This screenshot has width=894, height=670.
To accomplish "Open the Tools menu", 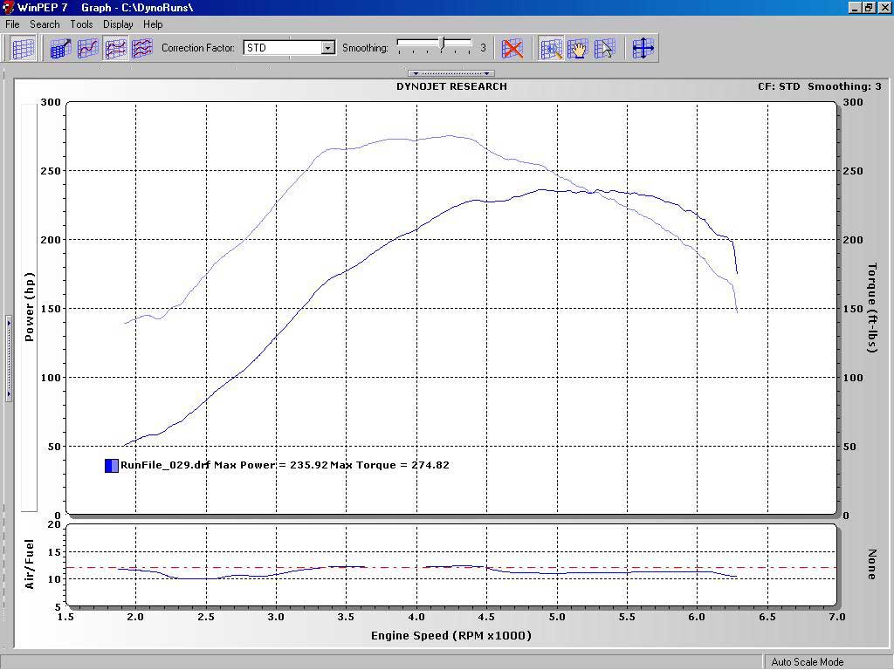I will pos(81,24).
